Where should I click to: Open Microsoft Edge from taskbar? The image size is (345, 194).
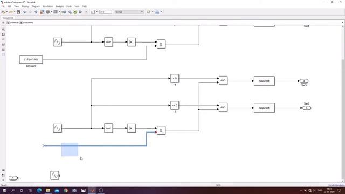click(39, 190)
